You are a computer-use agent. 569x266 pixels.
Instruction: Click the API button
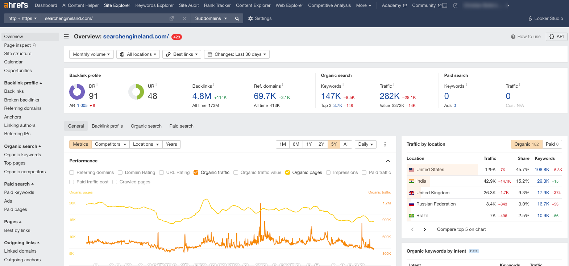pos(557,37)
